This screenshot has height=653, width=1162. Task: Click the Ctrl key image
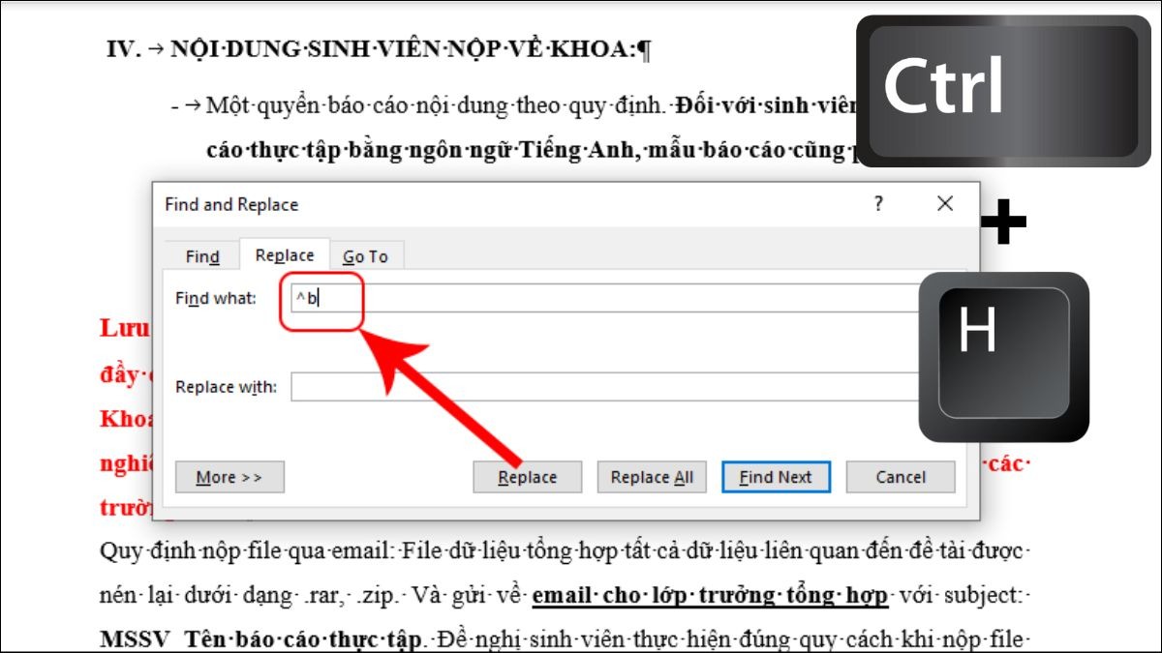(1002, 90)
